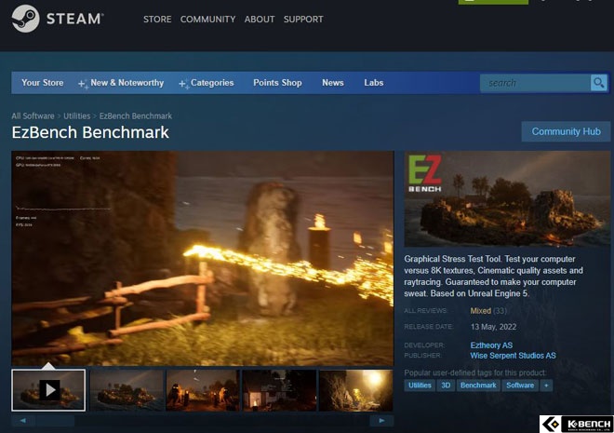Click the Utilities tag
The image size is (614, 433).
pyautogui.click(x=420, y=386)
